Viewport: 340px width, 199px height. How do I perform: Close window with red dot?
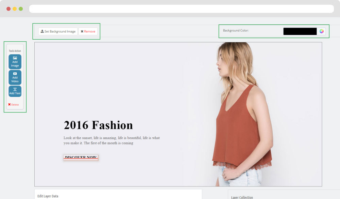(x=8, y=9)
